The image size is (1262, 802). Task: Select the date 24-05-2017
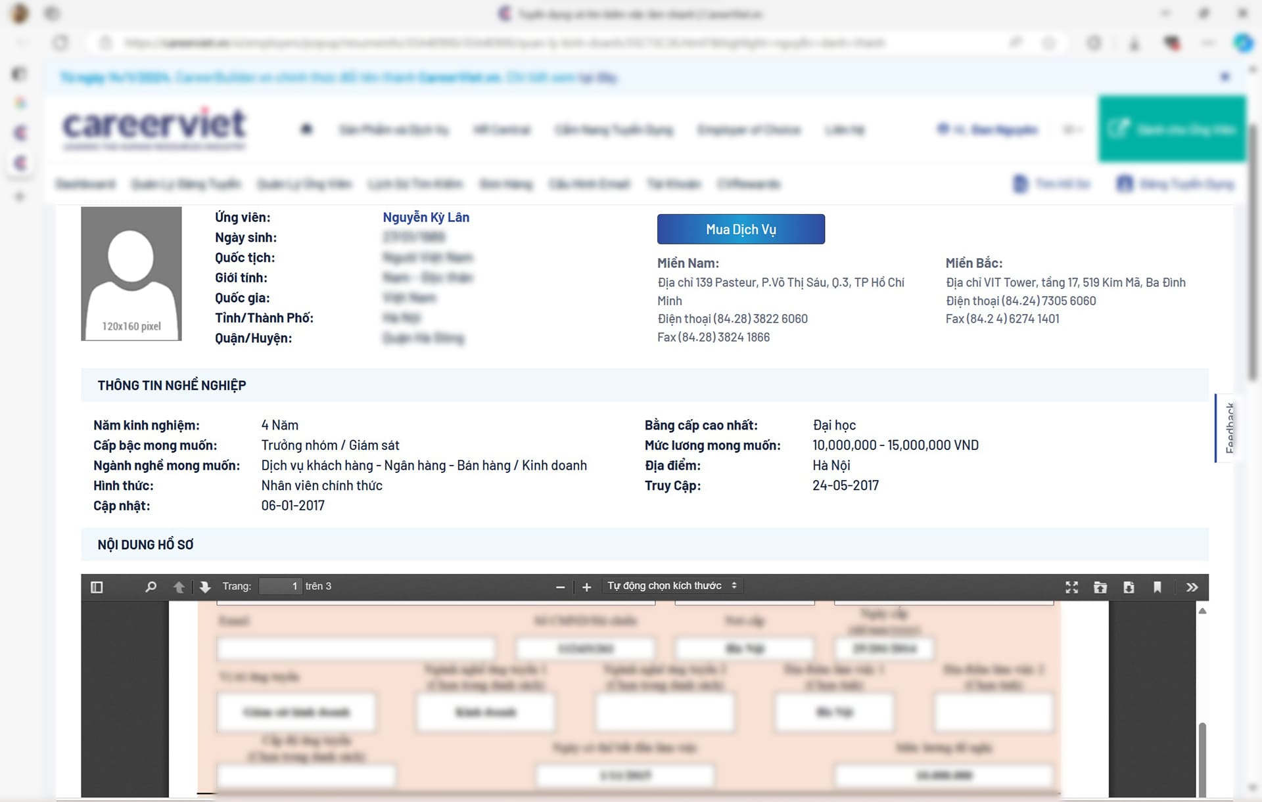[845, 485]
